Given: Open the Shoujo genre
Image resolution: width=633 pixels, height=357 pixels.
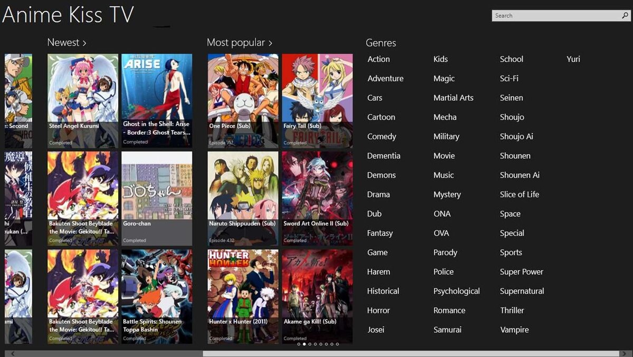Looking at the screenshot, I should (x=512, y=117).
